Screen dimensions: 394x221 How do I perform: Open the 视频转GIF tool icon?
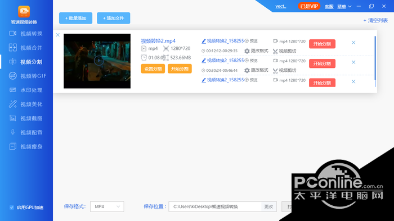(13, 76)
